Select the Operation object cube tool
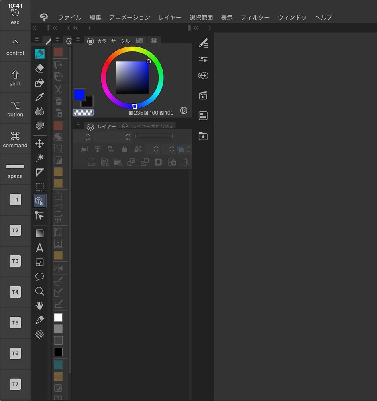The image size is (377, 401). click(x=39, y=201)
